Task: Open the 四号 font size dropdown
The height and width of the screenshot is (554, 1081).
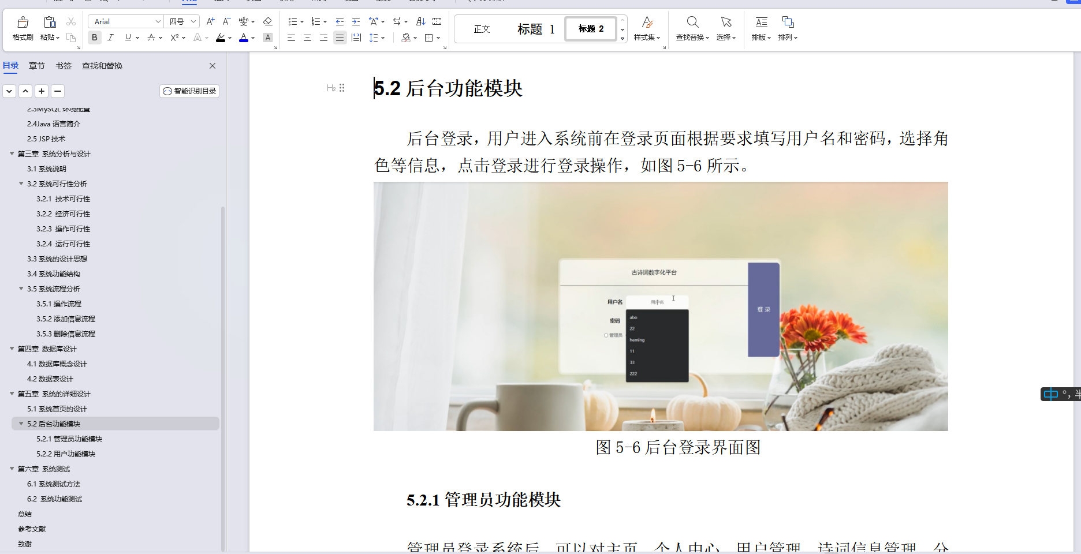Action: click(193, 21)
